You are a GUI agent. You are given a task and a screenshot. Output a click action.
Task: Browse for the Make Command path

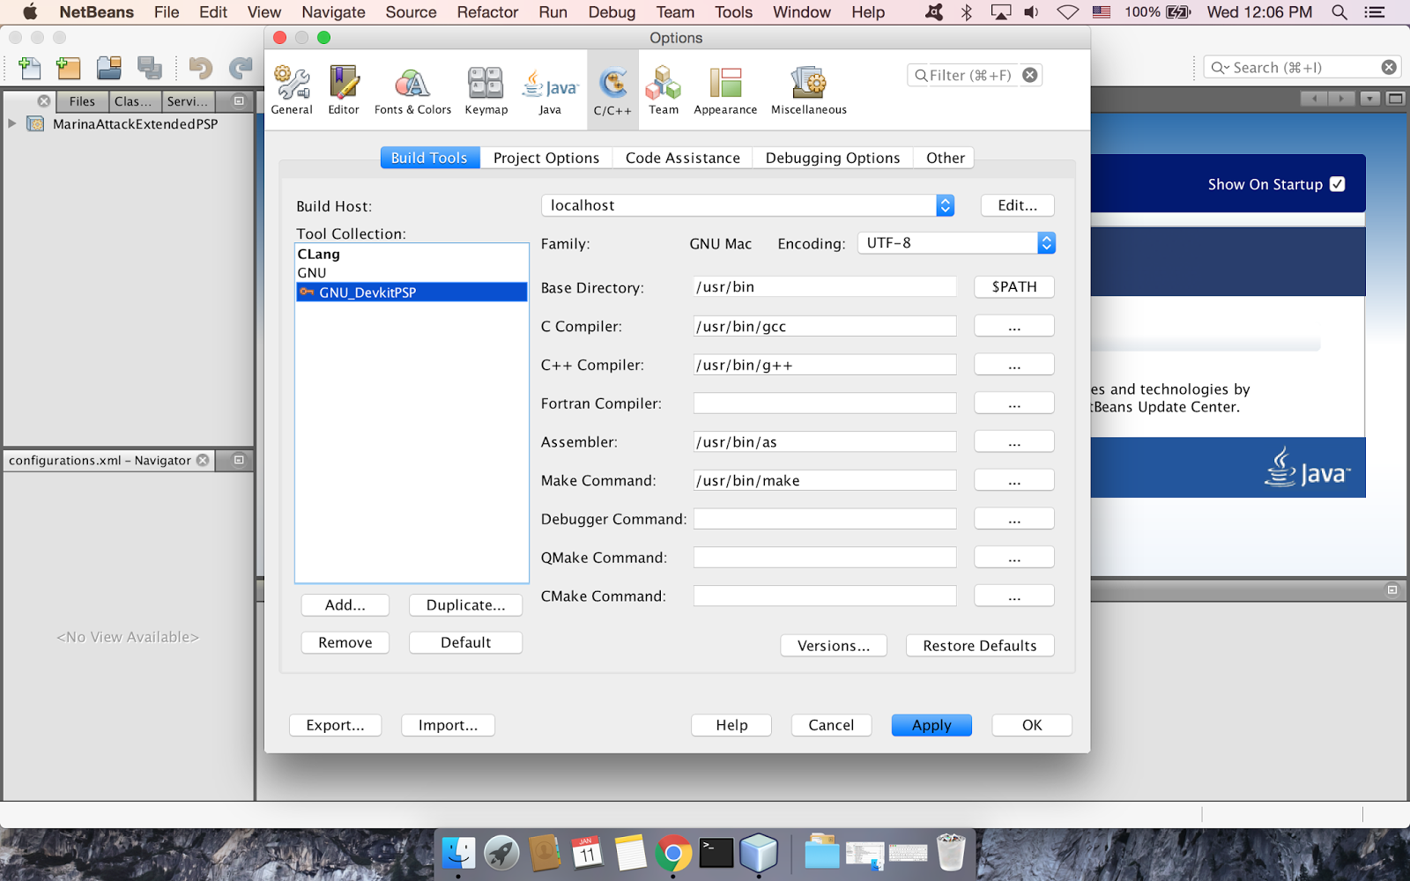click(1014, 480)
